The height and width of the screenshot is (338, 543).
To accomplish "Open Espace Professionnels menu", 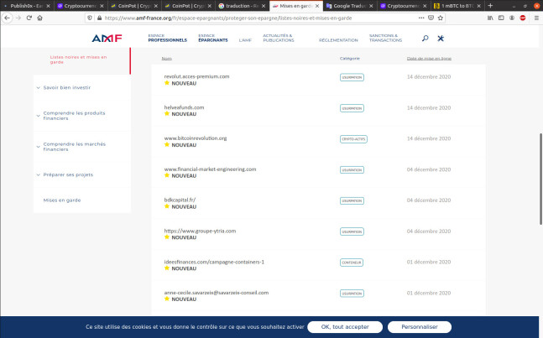I will point(167,38).
